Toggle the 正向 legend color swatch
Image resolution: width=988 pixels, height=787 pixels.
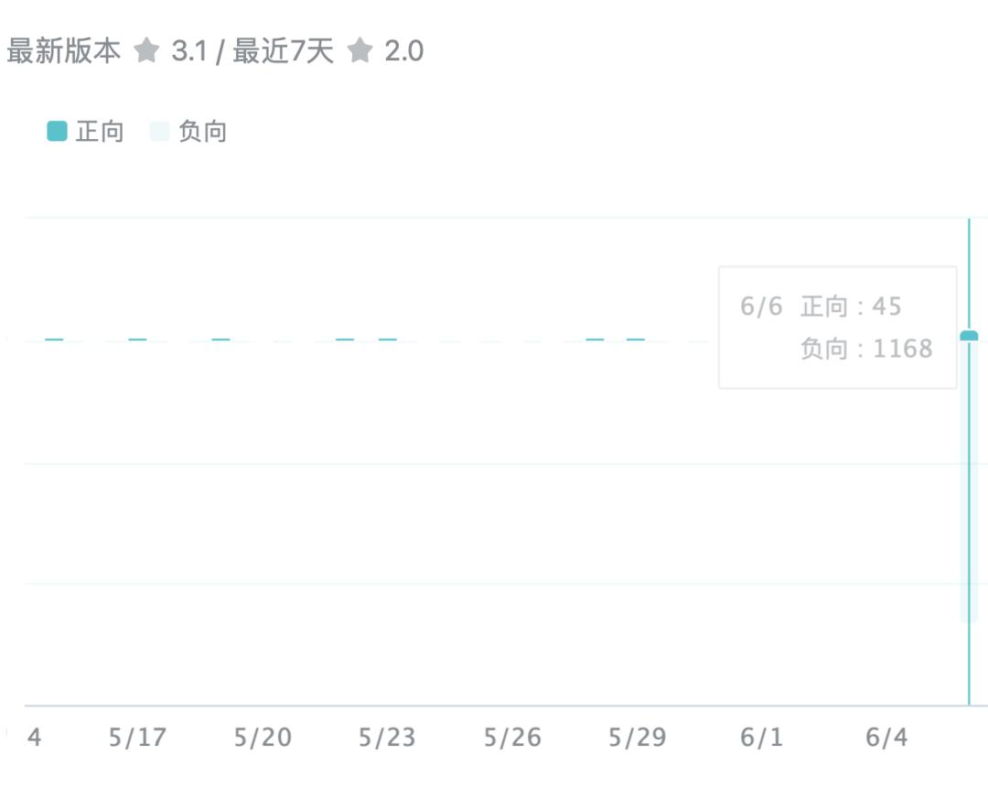coord(58,132)
